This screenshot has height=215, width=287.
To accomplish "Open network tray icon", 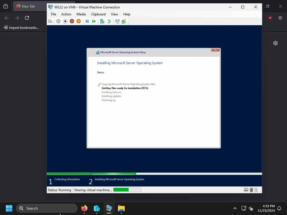I will pos(244,208).
